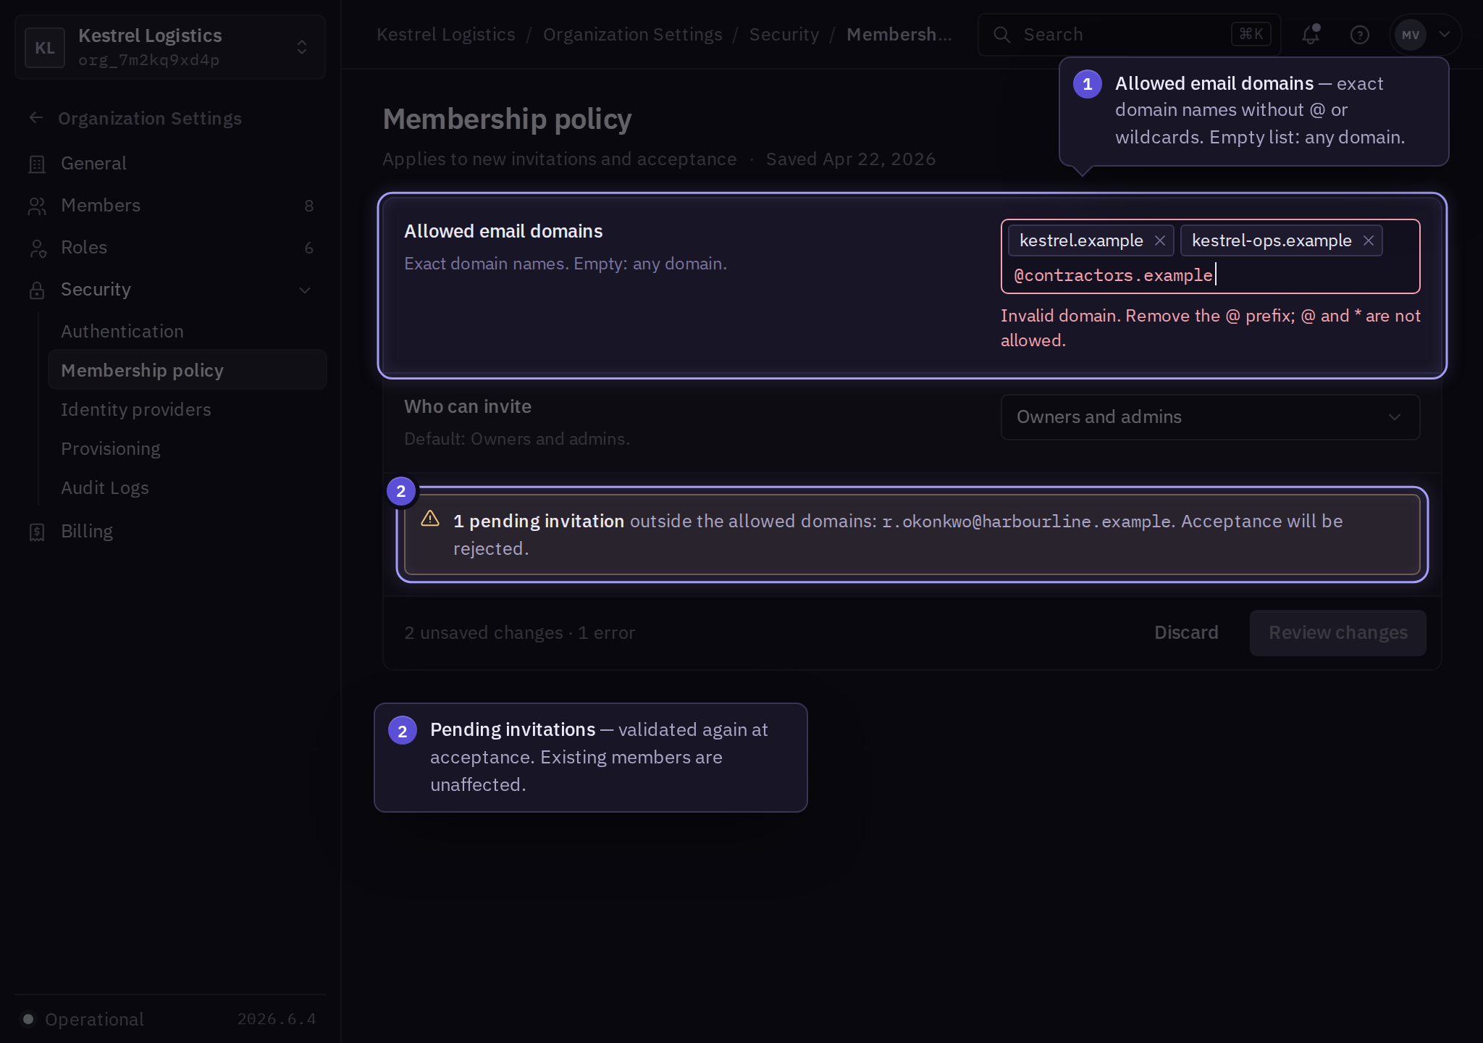Select Membership policy in sidebar
This screenshot has width=1483, height=1043.
pos(188,370)
